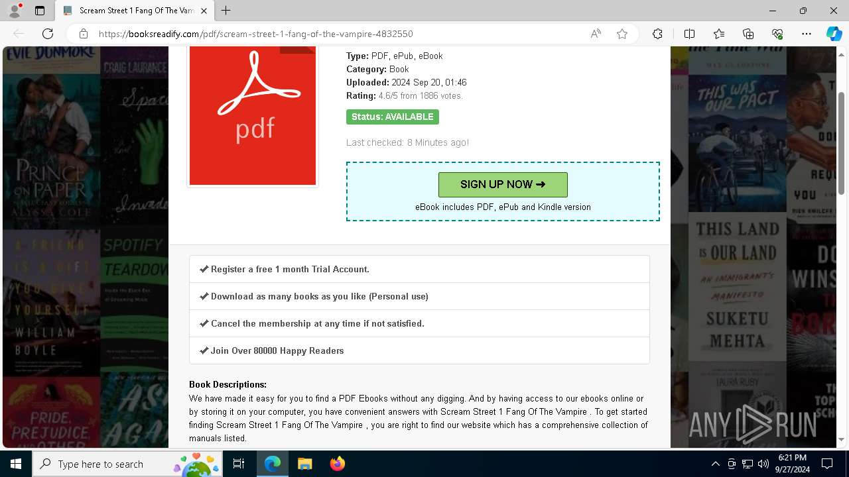Click 'Last checked: 8 Minutes ago!' text
Viewport: 849px width, 477px height.
point(407,142)
